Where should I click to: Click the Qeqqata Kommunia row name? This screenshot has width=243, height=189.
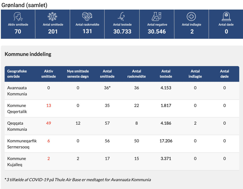pos(17,126)
